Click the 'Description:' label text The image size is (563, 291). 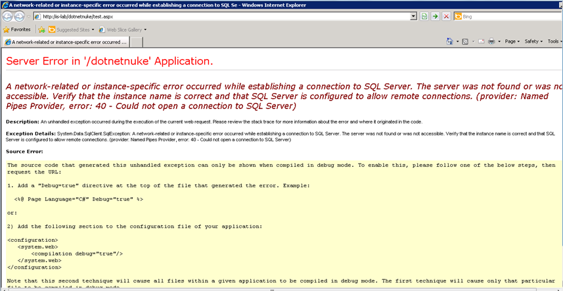click(x=22, y=122)
